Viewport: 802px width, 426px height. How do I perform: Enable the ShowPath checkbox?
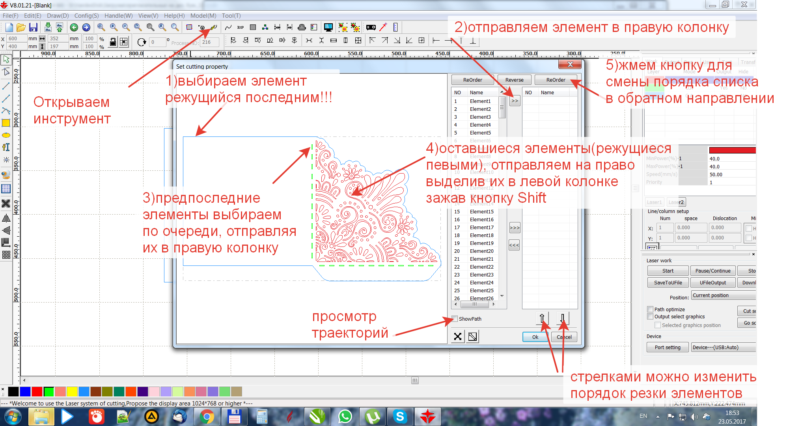[455, 319]
